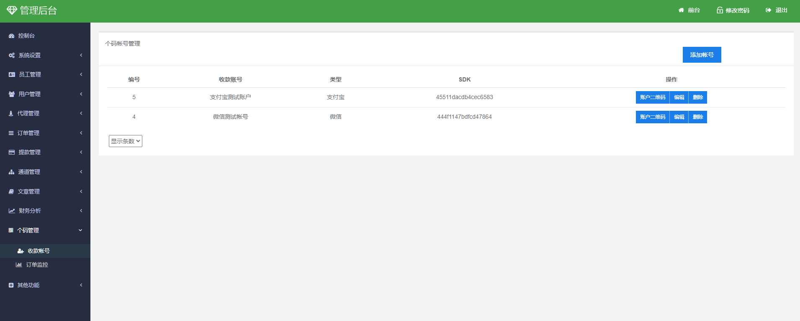Click 个码帐号管理 panel title
The image size is (800, 321).
123,43
